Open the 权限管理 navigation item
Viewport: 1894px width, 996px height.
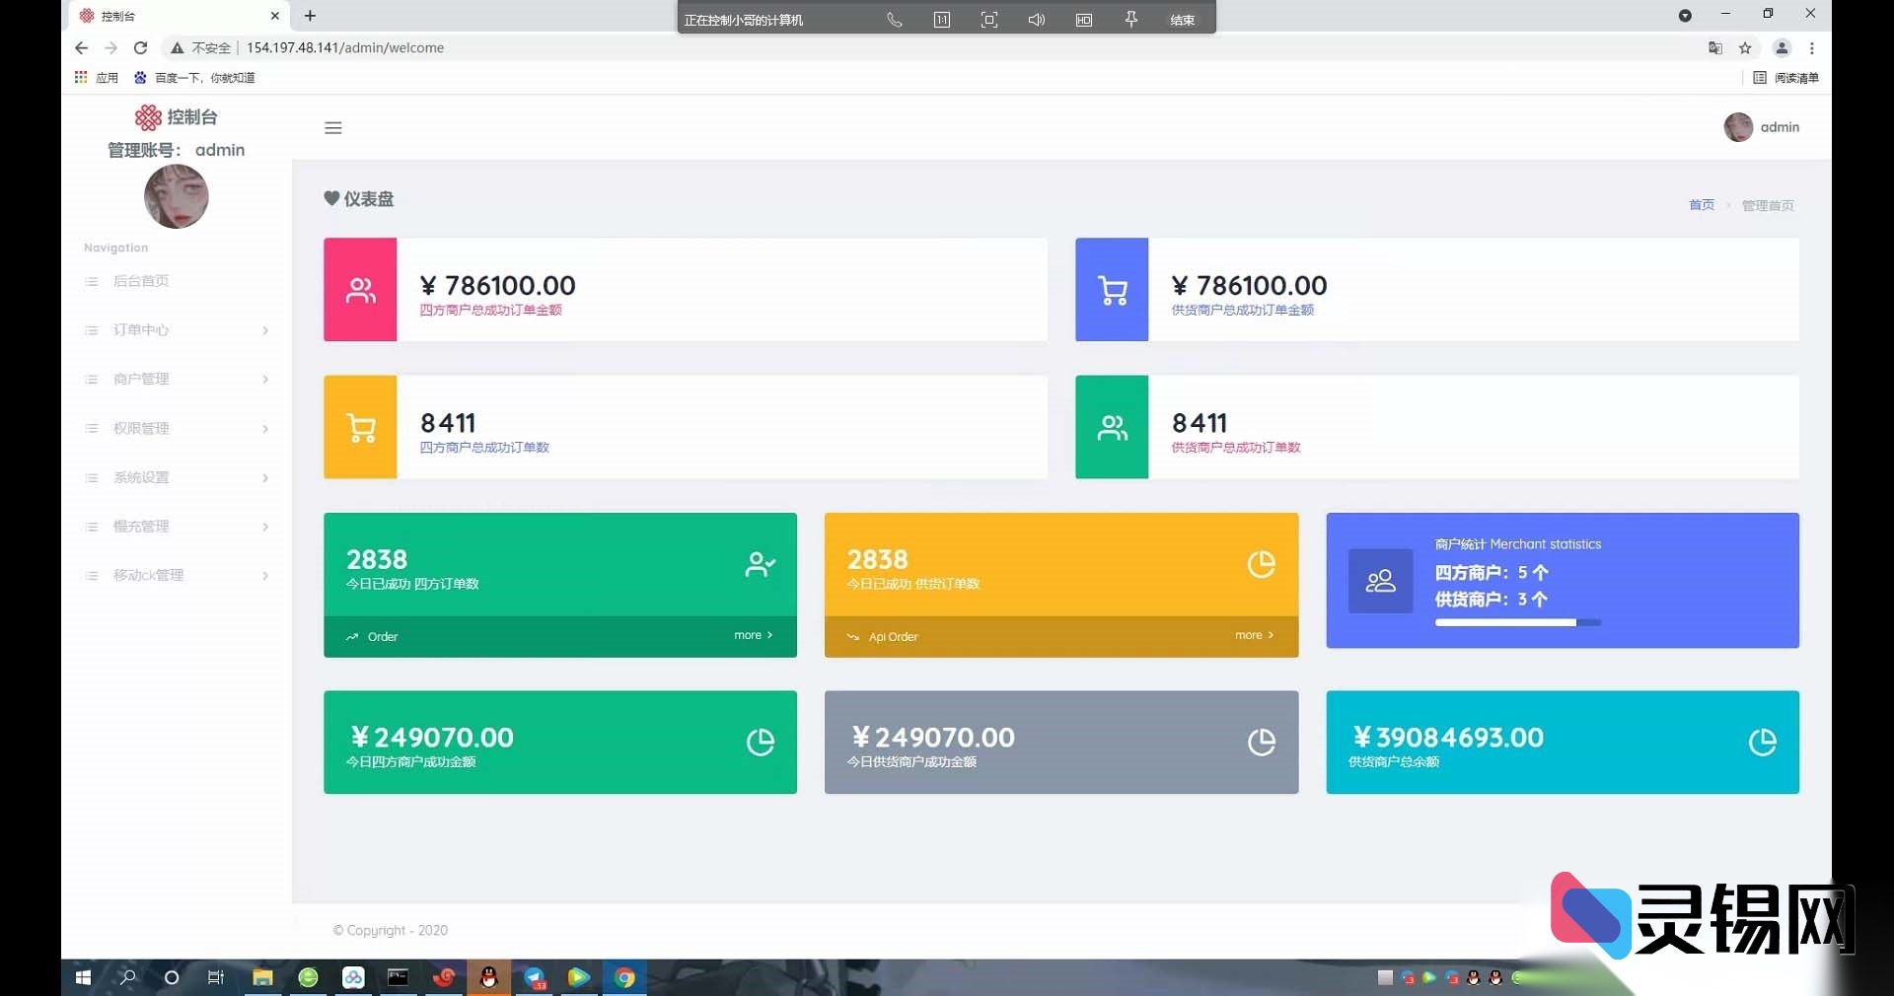click(x=141, y=428)
